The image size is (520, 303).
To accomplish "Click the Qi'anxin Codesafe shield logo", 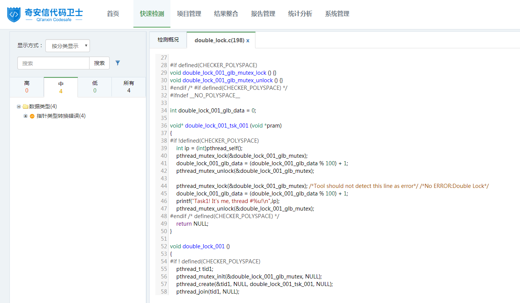I will pyautogui.click(x=14, y=14).
